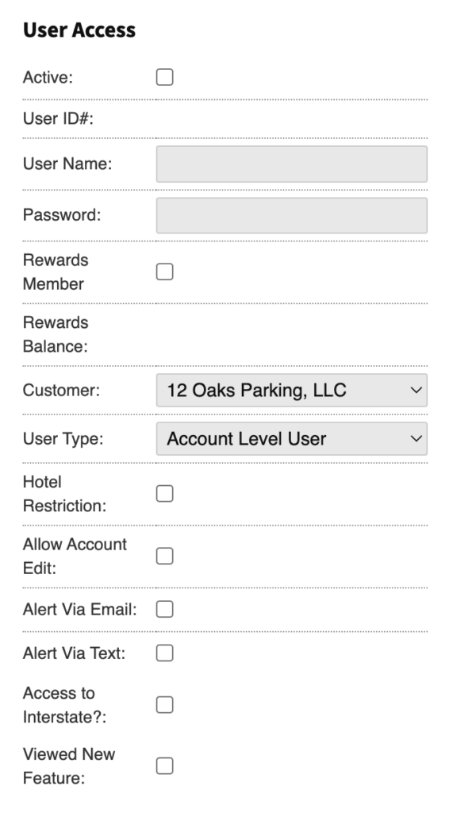Viewport: 449px width, 813px height.
Task: Click into the Password input field
Action: [292, 215]
